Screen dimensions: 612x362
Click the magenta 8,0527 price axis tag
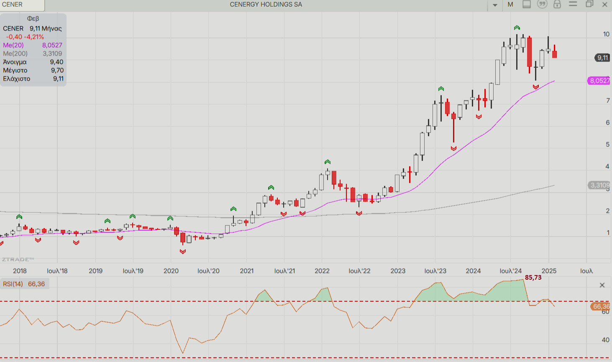[599, 81]
